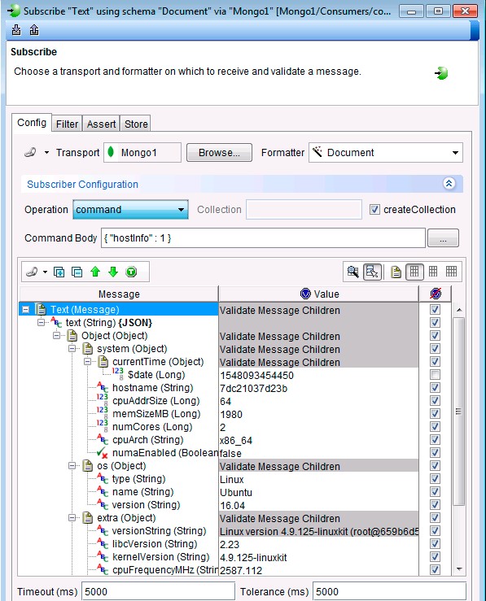Switch to the Assert tab

[101, 124]
